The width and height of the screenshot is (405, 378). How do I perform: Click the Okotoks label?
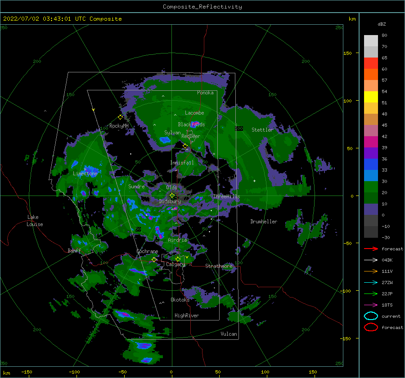[x=180, y=300]
